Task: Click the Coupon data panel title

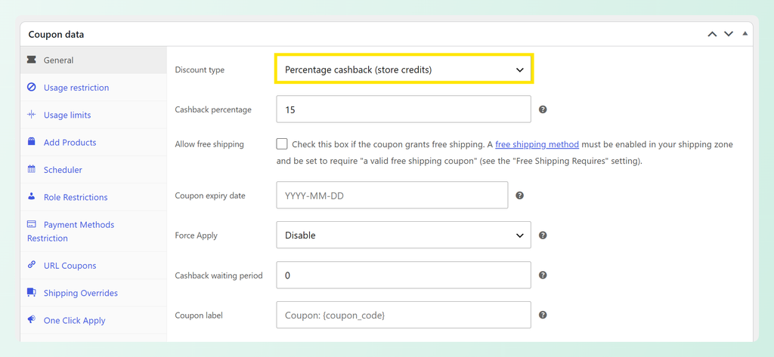Action: pos(56,35)
